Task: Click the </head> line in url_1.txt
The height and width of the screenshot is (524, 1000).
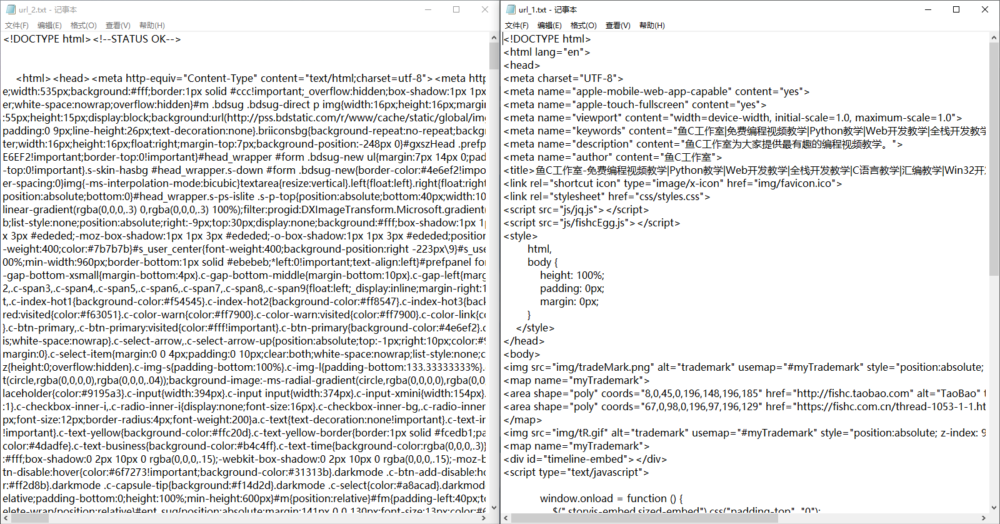Action: coord(524,341)
